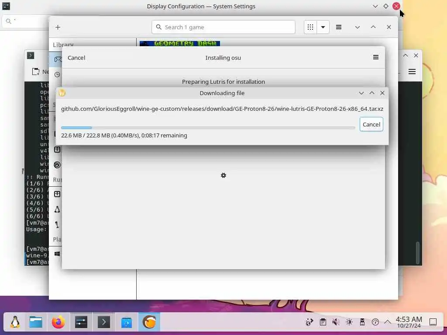Select the Wine runner glass icon in sidebar

click(57, 225)
